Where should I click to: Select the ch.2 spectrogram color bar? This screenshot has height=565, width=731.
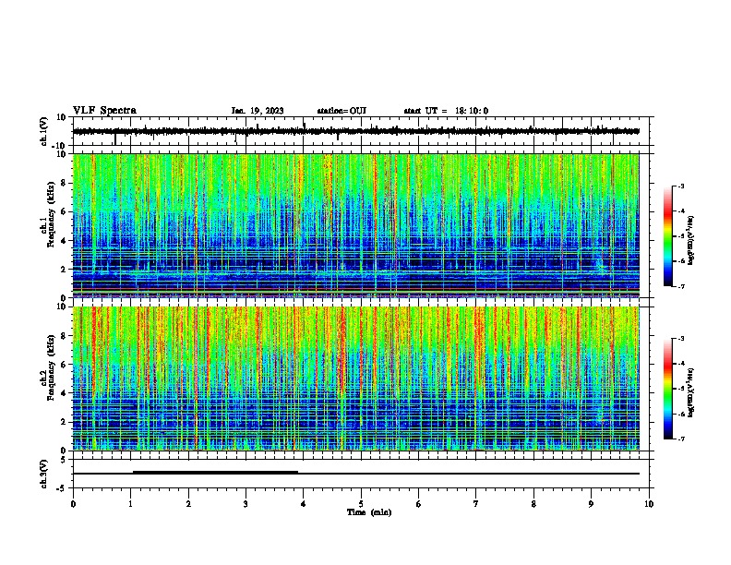(667, 389)
